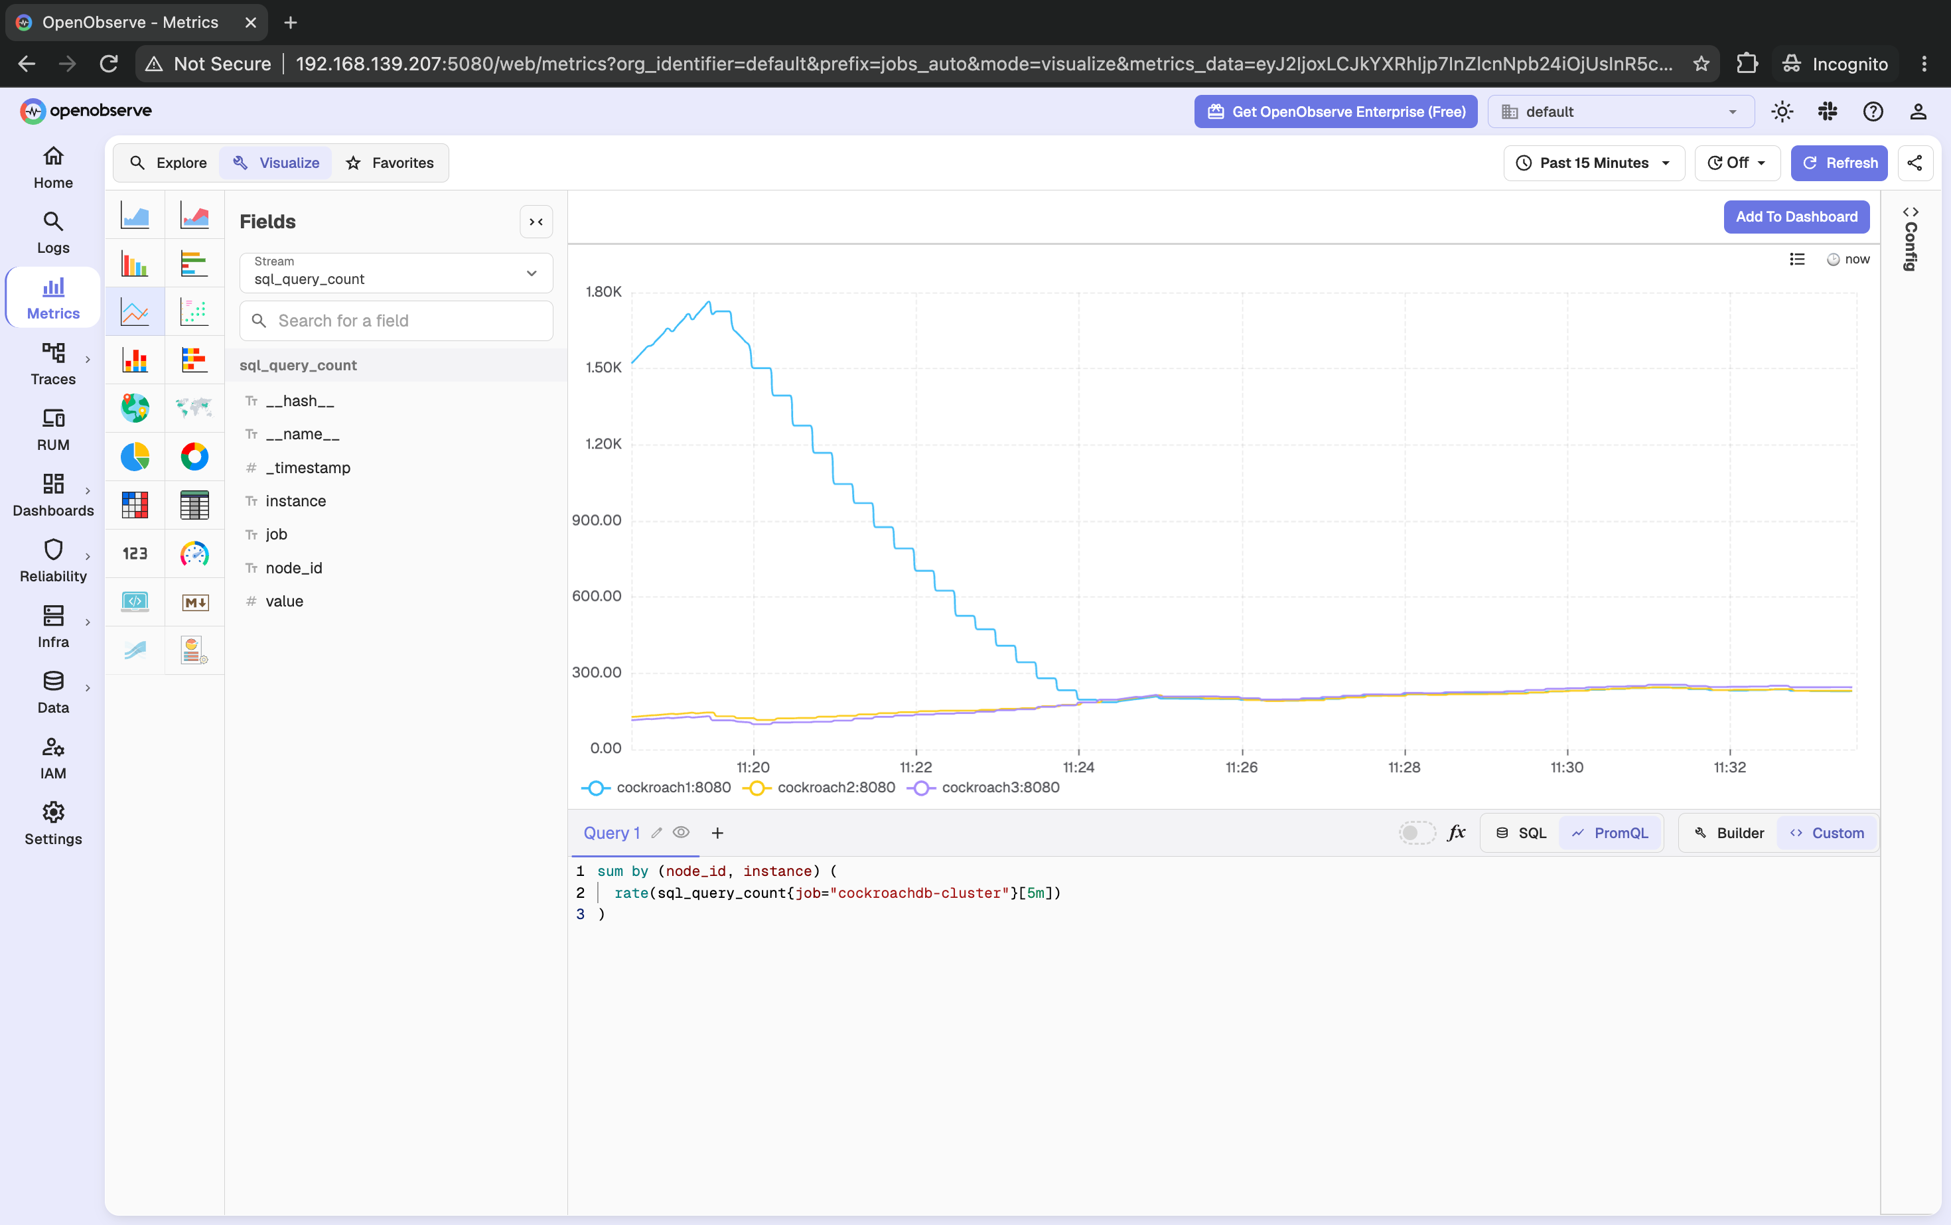Expand the Data submenu arrow
Screen dimensions: 1951x1225
[x=88, y=688]
